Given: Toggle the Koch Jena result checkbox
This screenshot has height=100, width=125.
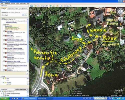Looking at the screenshot, I should [x=4, y=31].
